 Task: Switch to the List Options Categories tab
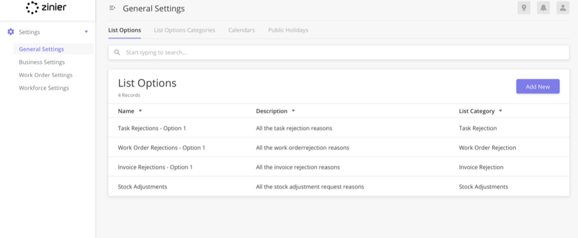[184, 30]
